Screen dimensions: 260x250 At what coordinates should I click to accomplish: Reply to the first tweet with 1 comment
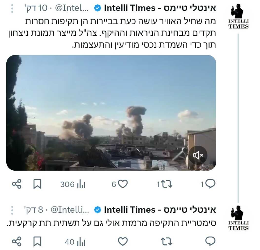(x=208, y=184)
